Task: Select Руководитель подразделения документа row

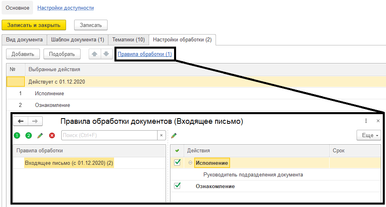Action: (253, 174)
